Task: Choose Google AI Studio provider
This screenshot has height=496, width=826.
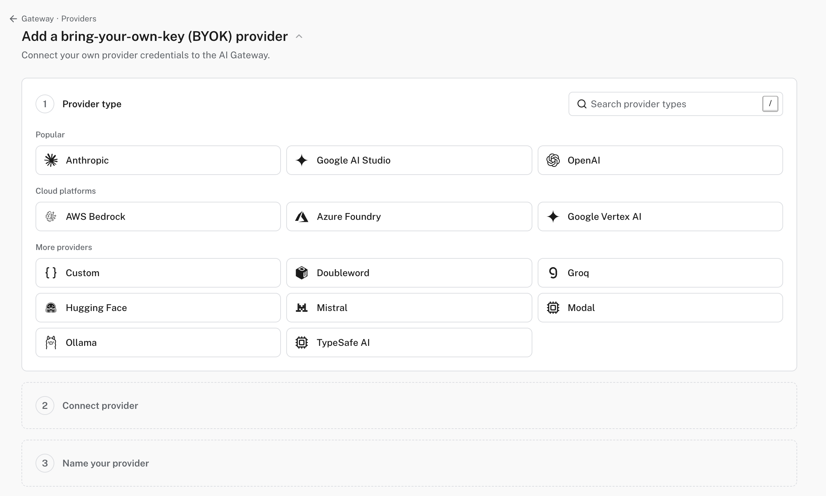Action: click(409, 160)
